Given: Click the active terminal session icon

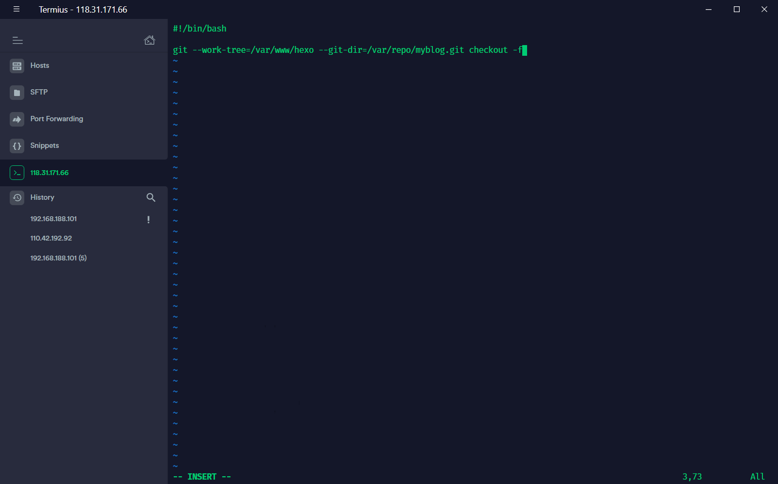Looking at the screenshot, I should [x=17, y=173].
